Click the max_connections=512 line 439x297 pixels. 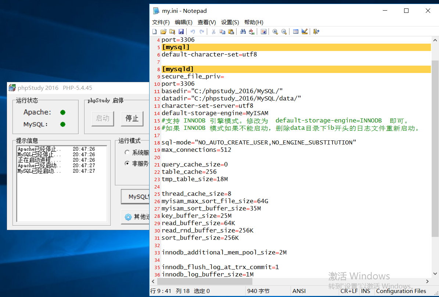pos(196,150)
